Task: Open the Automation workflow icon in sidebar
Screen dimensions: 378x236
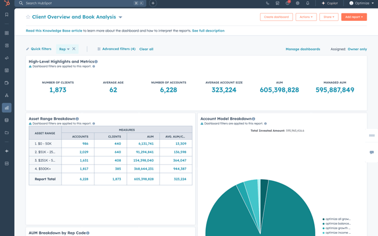Action: point(7,95)
